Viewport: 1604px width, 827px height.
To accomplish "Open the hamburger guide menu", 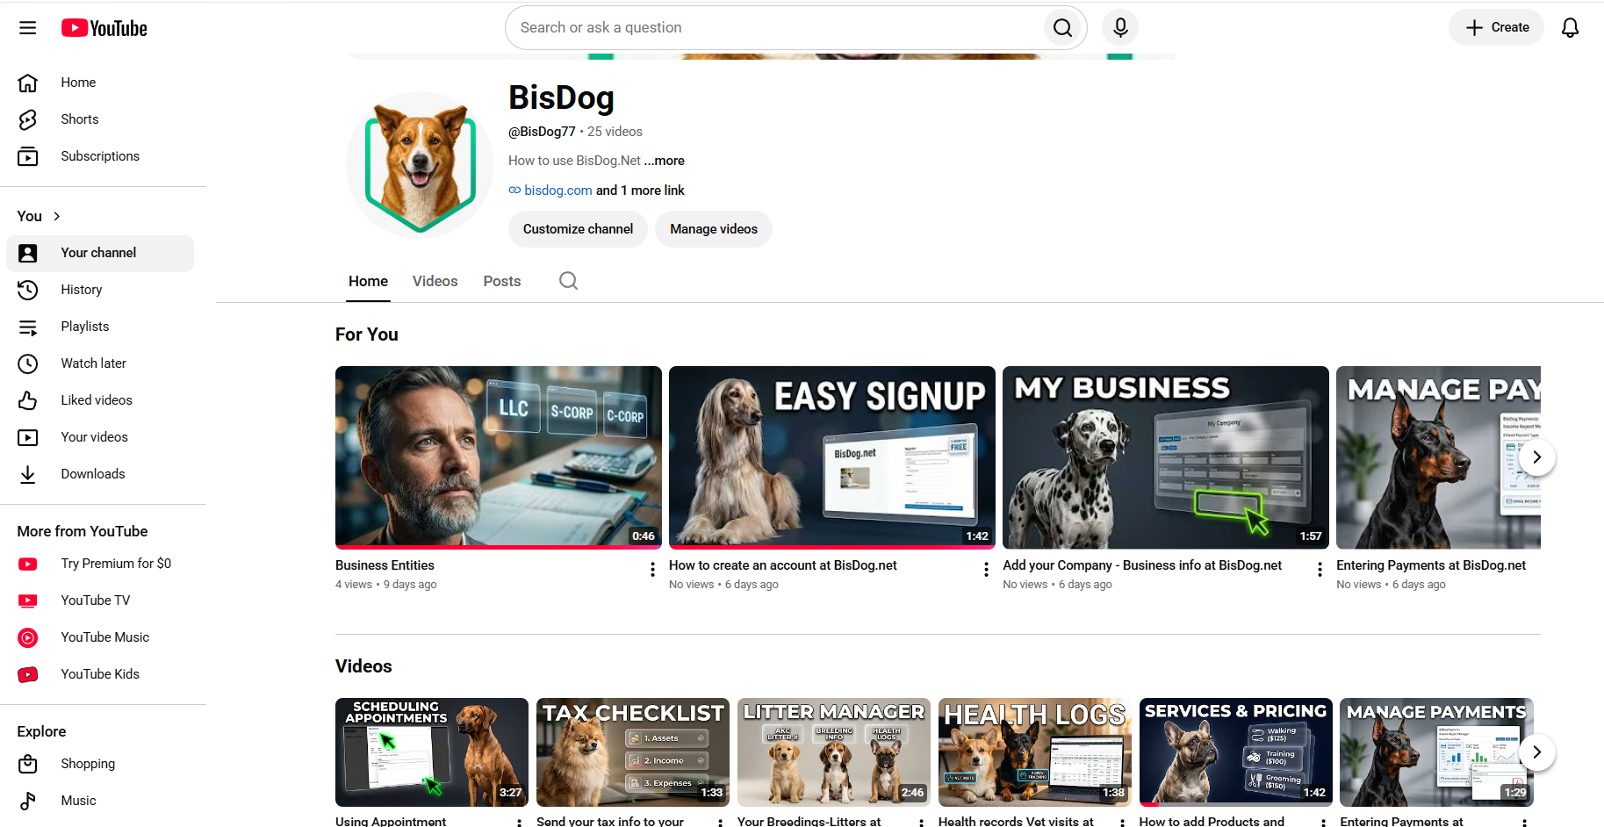I will coord(28,28).
